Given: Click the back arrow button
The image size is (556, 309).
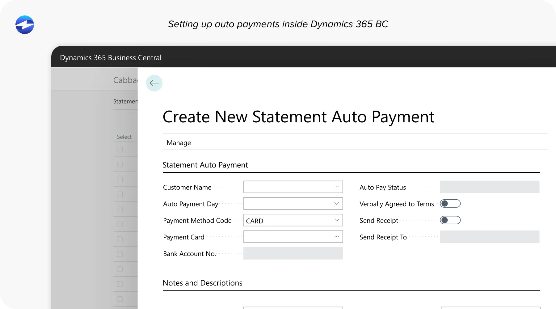Looking at the screenshot, I should tap(154, 83).
